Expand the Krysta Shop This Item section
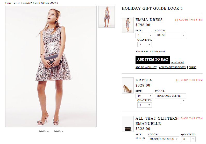The height and width of the screenshot is (144, 206). tap(189, 80)
